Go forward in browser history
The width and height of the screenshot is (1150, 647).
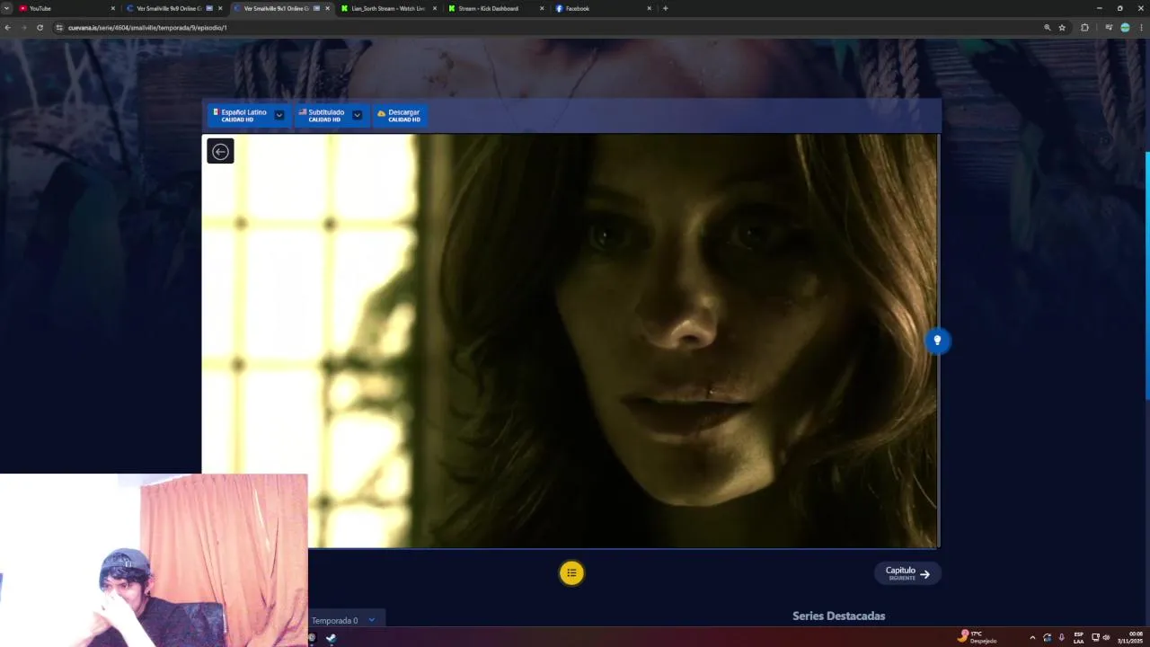23,28
